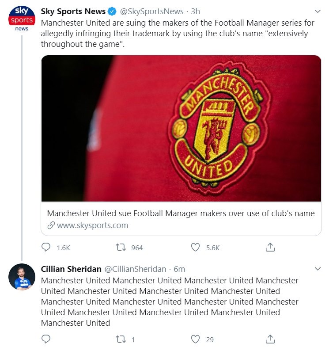Viewport: 329px width, 347px height.
Task: Click the Sky Sports News display name
Action: (73, 11)
